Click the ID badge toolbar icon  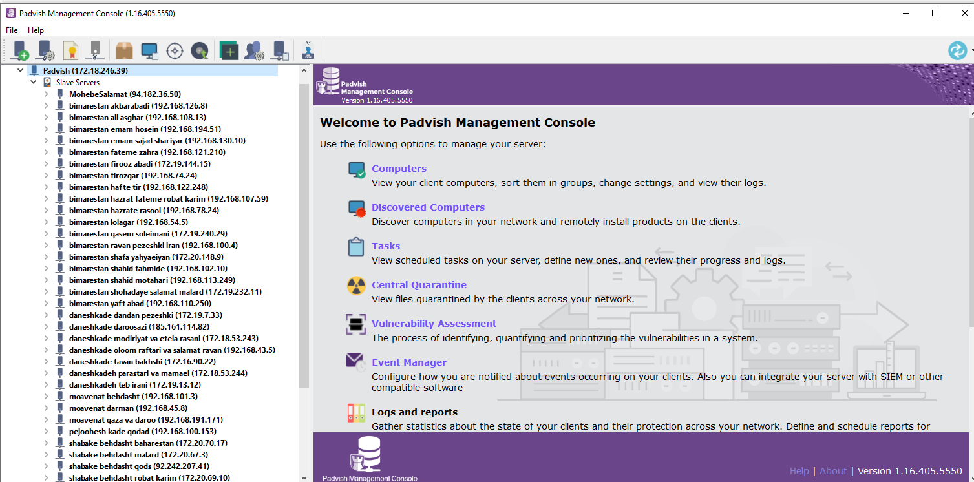click(308, 50)
